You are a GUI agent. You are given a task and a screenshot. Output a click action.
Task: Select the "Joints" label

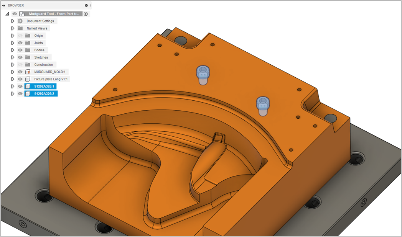[x=38, y=43]
